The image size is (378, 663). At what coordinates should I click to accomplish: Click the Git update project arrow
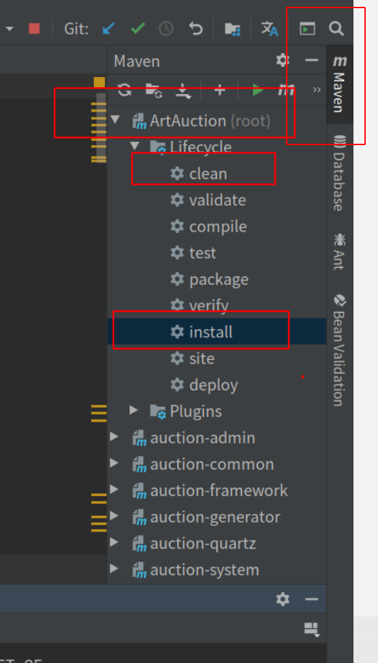[x=109, y=29]
